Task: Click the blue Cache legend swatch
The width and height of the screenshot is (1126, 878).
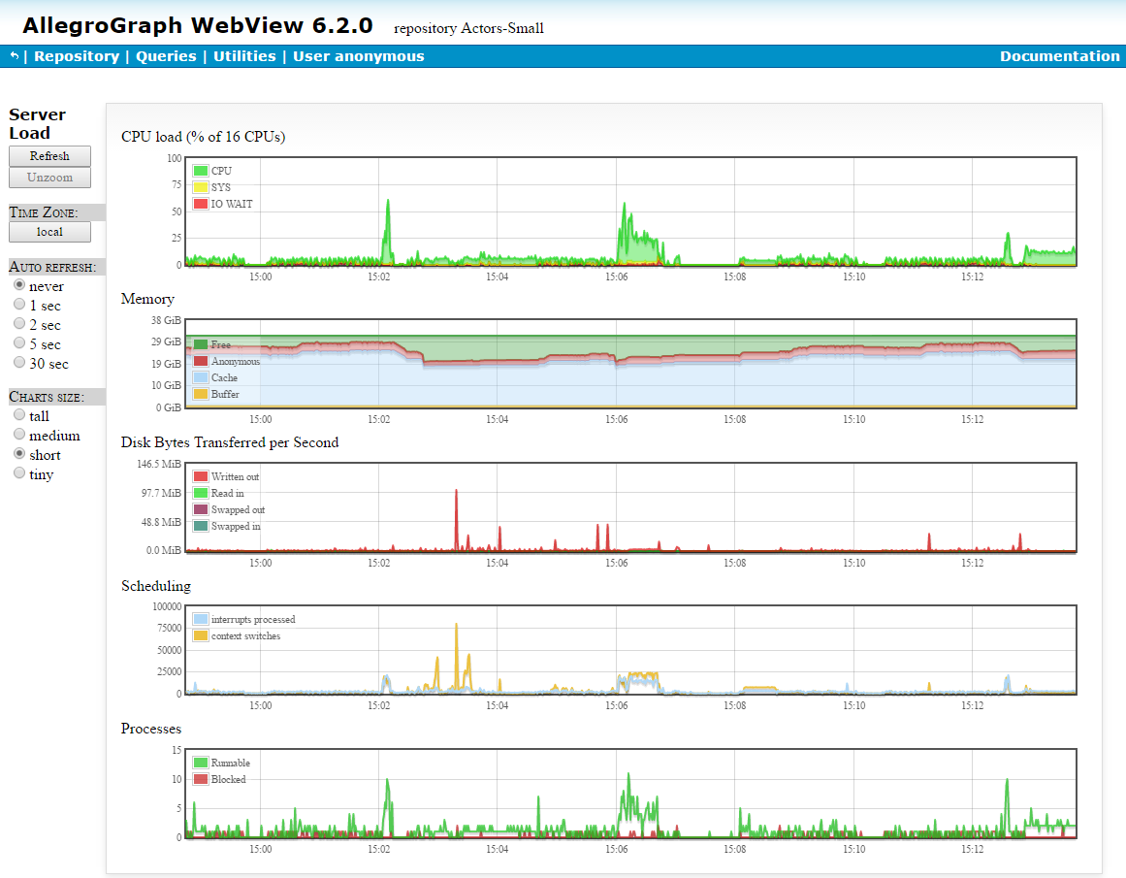Action: [x=201, y=378]
